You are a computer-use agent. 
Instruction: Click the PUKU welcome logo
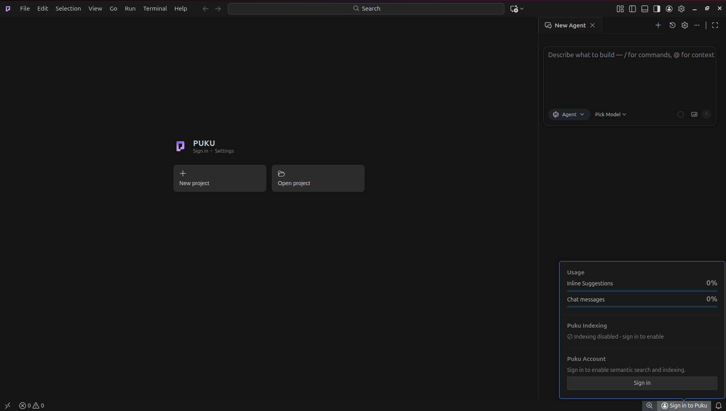180,146
